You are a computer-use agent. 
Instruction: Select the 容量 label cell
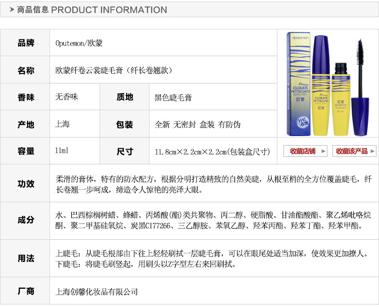(25, 151)
